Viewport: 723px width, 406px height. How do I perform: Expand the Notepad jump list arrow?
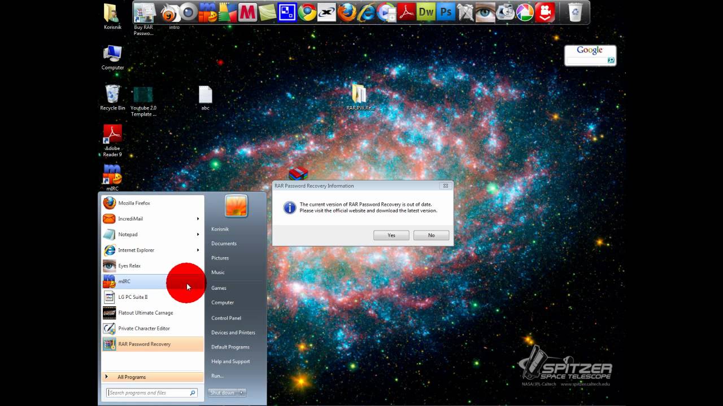[x=198, y=235]
